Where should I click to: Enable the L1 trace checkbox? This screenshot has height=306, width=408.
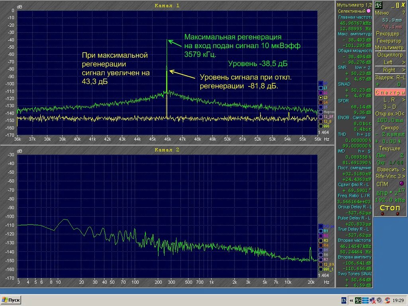tap(321, 88)
